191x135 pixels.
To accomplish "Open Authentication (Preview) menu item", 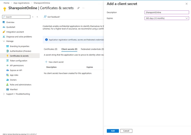I will pyautogui.click(x=20, y=51).
